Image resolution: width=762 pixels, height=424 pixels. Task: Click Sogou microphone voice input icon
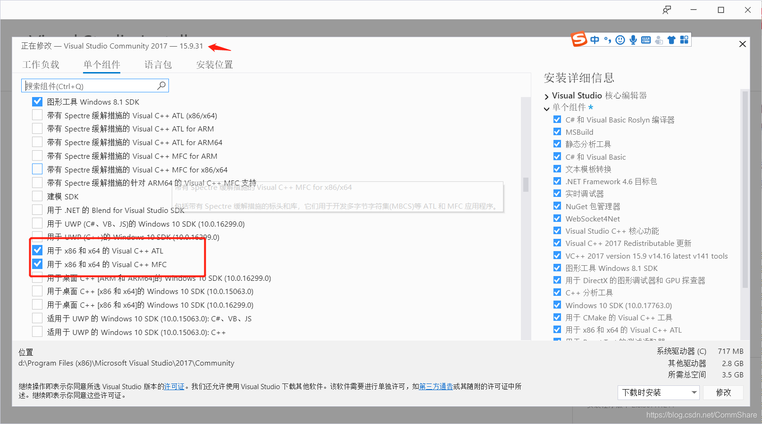(633, 40)
